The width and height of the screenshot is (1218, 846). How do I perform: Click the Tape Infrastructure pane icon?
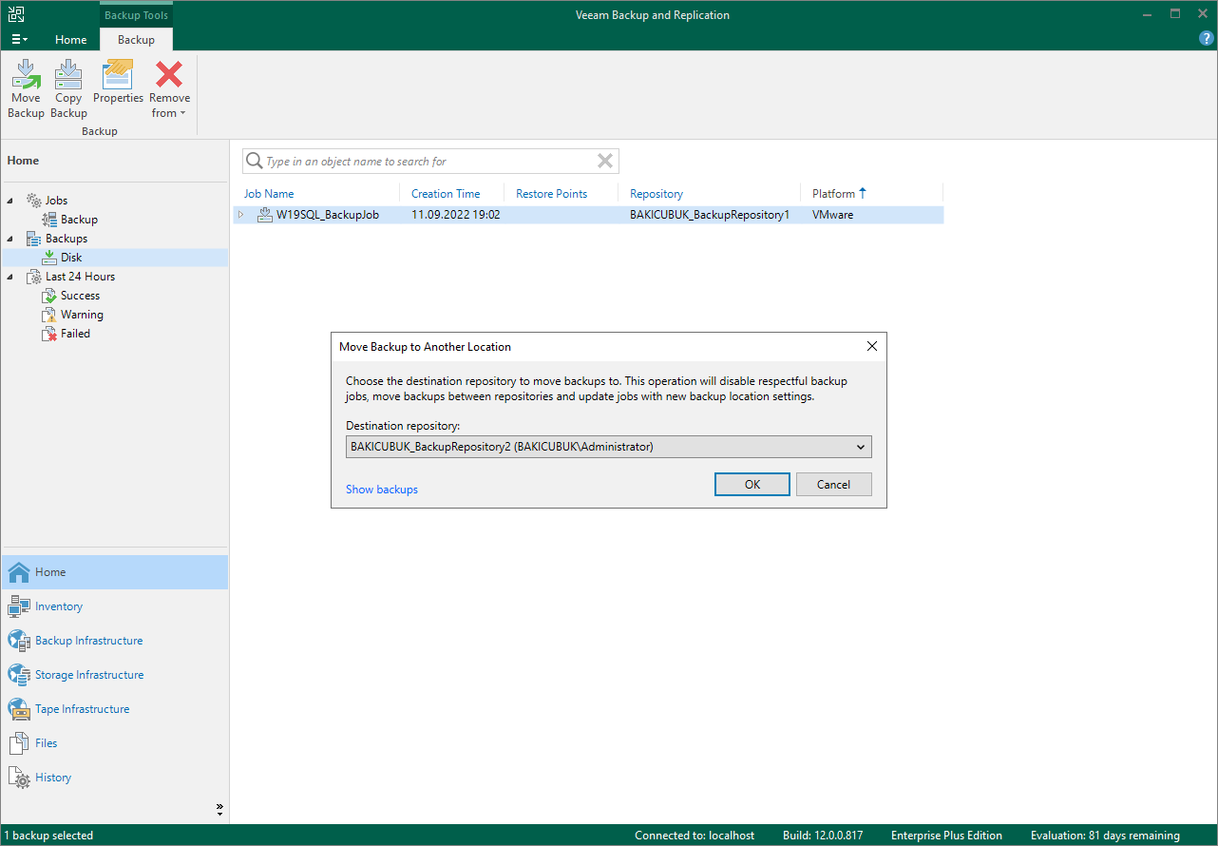[x=19, y=709]
